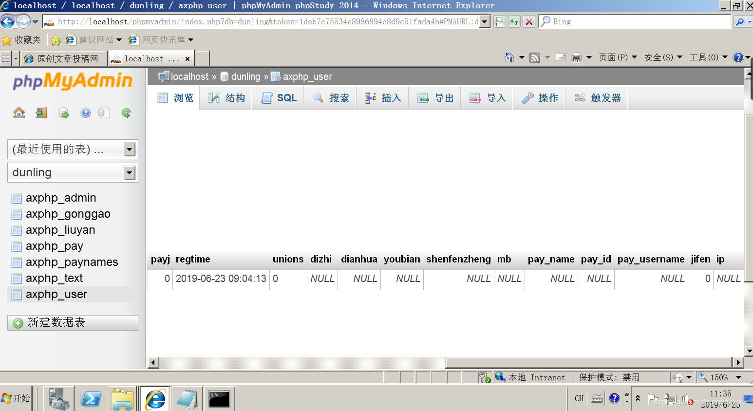Click the IE favorites star icon

coord(6,40)
